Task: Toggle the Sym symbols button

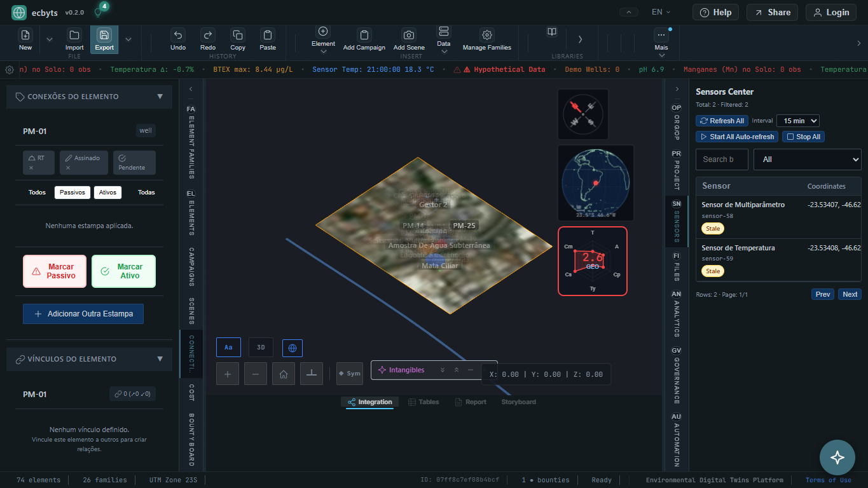Action: 350,374
